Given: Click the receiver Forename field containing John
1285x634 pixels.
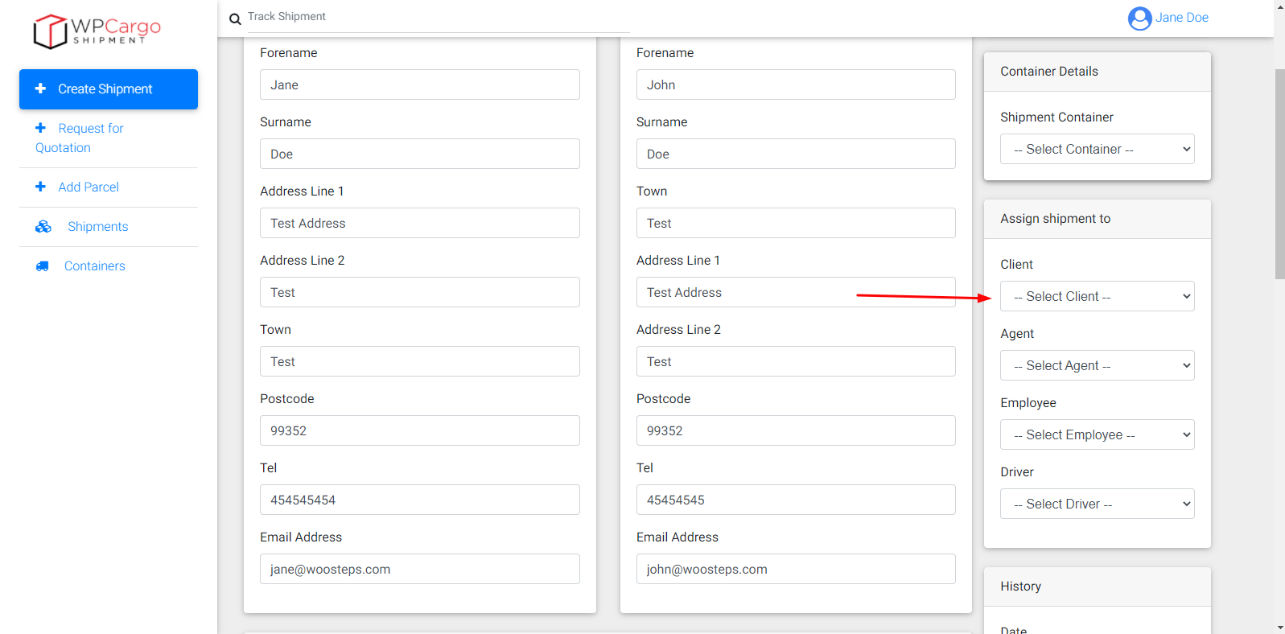Looking at the screenshot, I should tap(795, 84).
